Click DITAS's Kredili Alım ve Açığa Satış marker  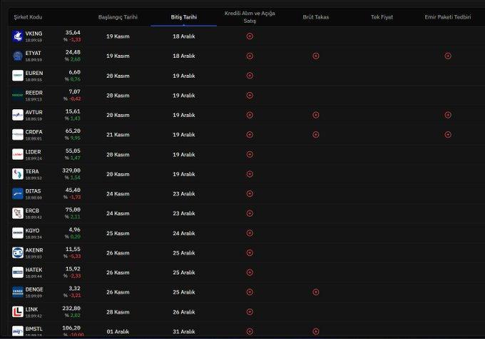250,194
